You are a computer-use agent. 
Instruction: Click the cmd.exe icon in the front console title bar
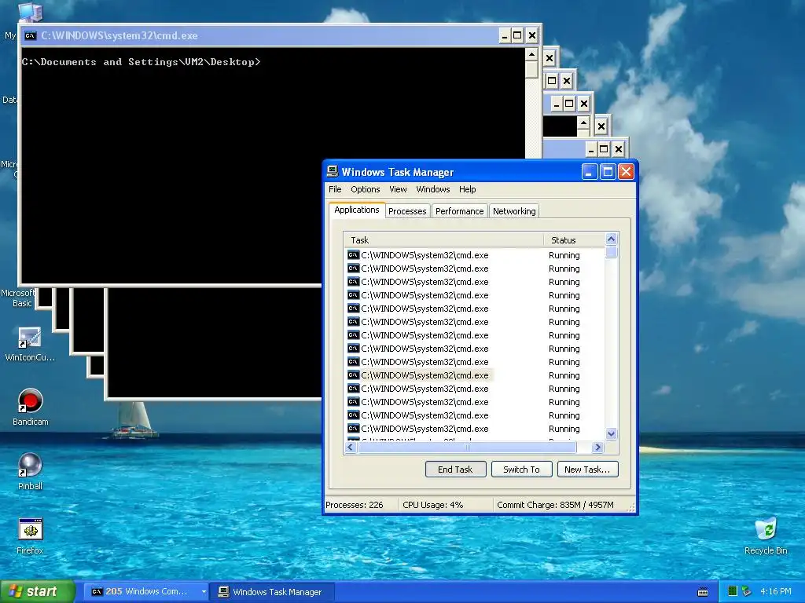pos(31,35)
